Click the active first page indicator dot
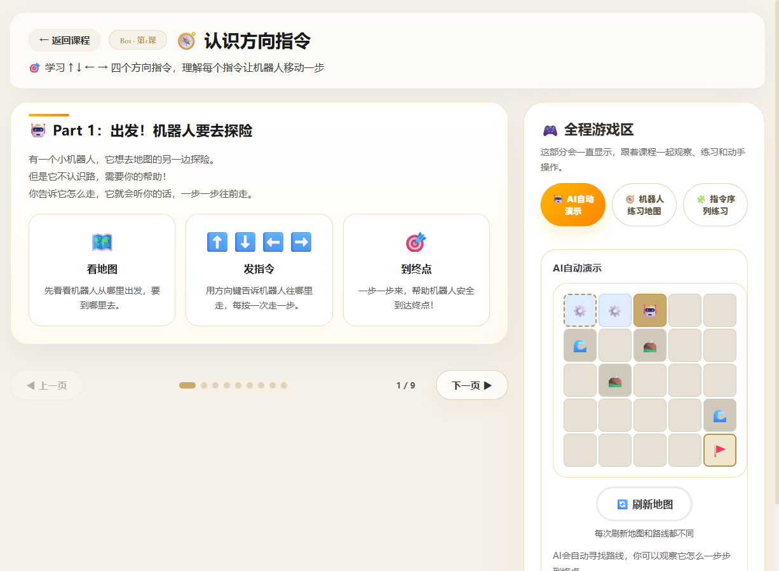This screenshot has height=571, width=779. (187, 385)
